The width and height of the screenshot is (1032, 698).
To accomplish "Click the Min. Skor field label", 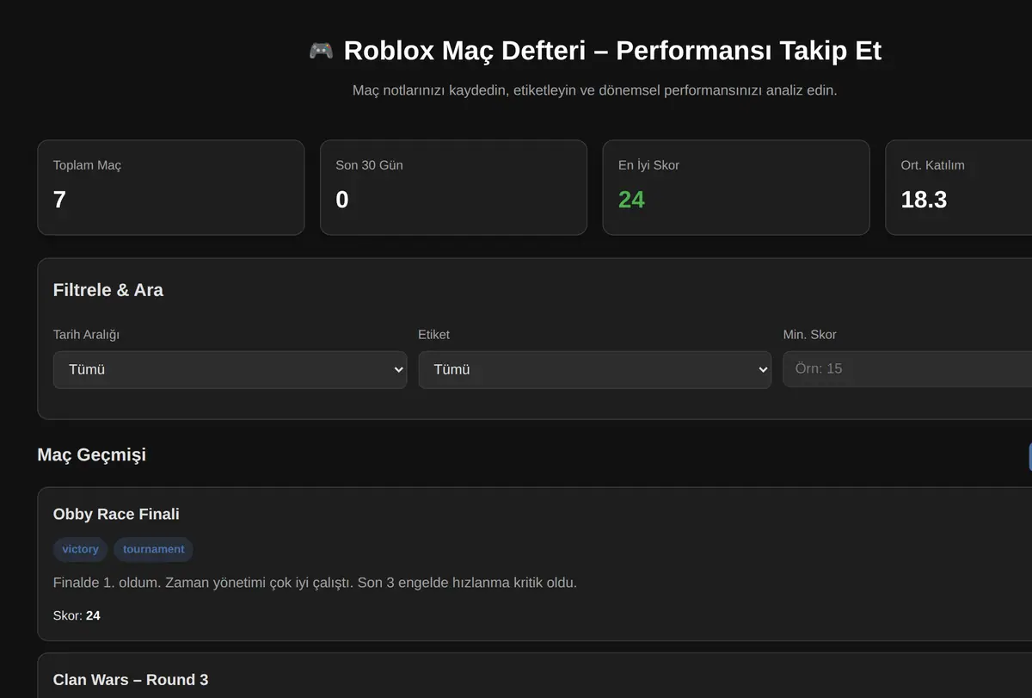I will (810, 334).
